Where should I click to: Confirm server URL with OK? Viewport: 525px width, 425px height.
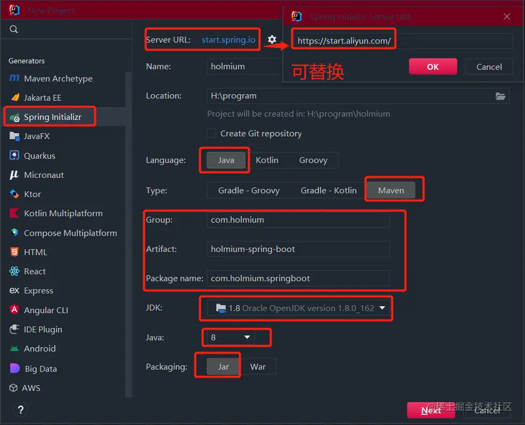tap(432, 67)
